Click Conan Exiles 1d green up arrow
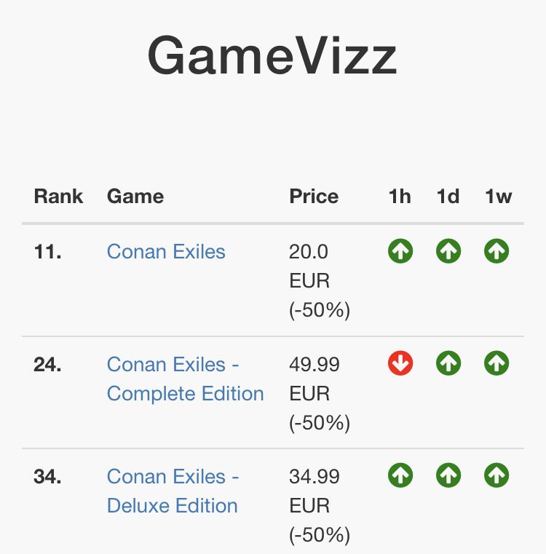The width and height of the screenshot is (546, 554). pyautogui.click(x=448, y=252)
